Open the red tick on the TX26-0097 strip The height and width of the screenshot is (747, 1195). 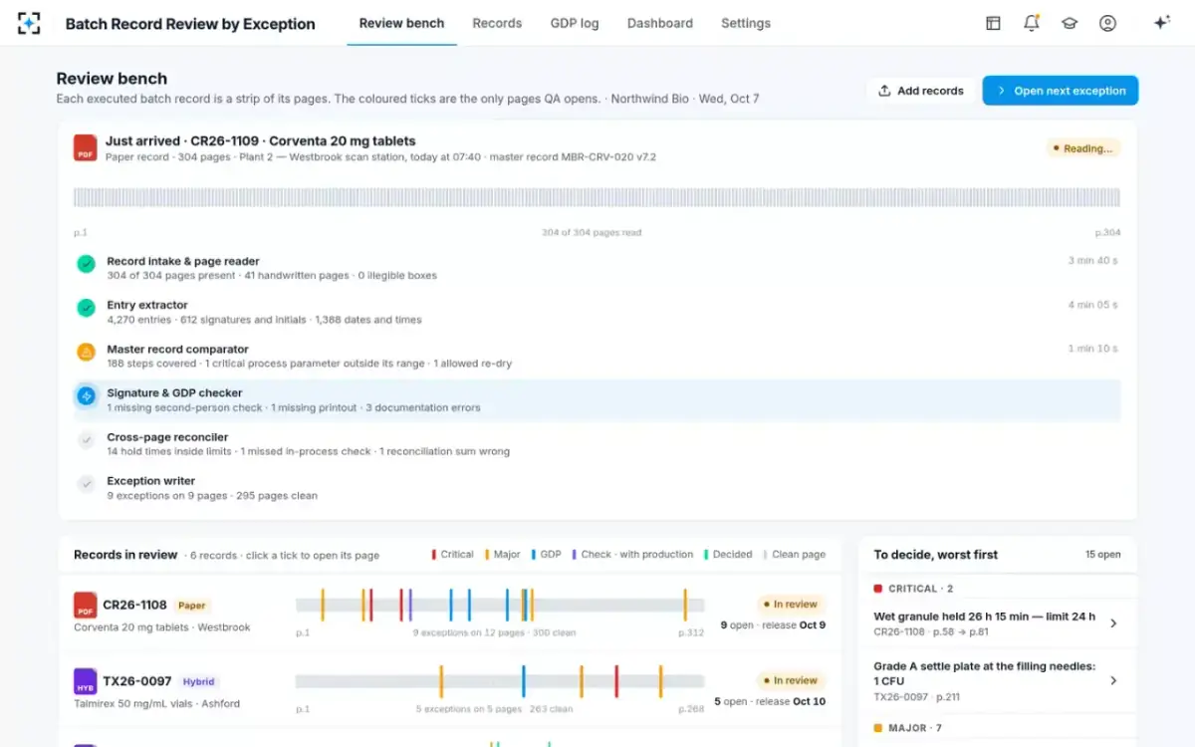click(616, 681)
